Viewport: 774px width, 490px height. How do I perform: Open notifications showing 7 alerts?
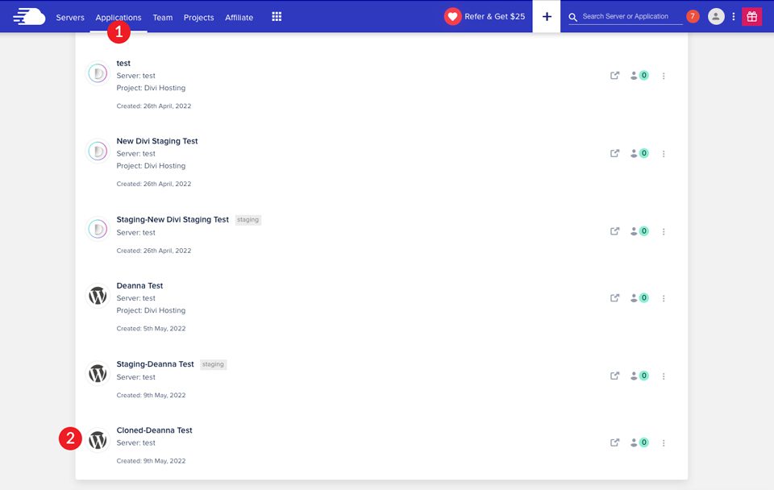(692, 15)
